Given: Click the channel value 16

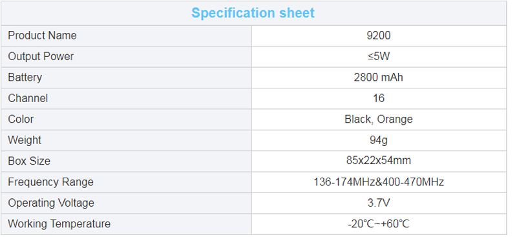Looking at the screenshot, I should click(x=379, y=98).
